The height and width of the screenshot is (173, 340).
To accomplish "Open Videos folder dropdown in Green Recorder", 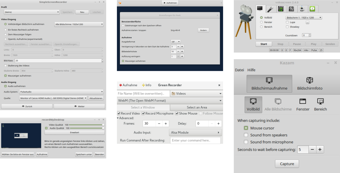I will [x=196, y=94].
